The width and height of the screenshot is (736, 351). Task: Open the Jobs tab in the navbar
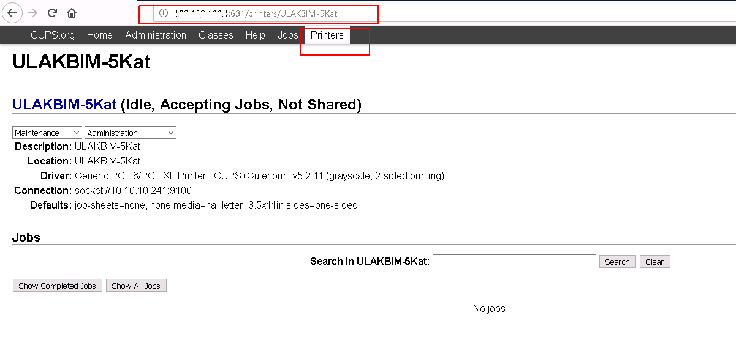point(287,35)
